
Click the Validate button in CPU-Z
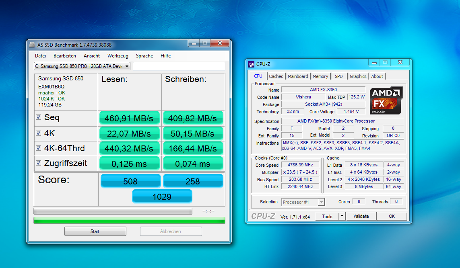(x=361, y=217)
